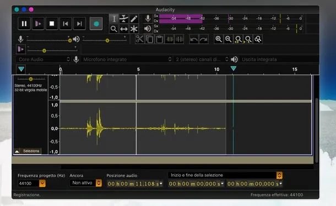Click the Play button in the transport toolbar
Screen dimensions: 336x206
click(38, 24)
